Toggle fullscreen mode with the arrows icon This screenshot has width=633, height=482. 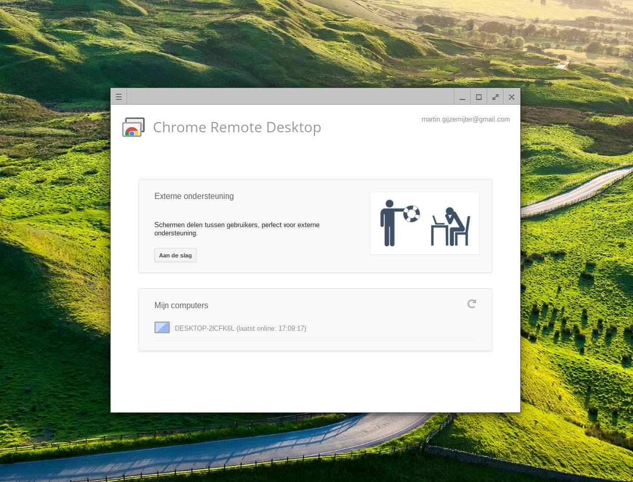(495, 97)
